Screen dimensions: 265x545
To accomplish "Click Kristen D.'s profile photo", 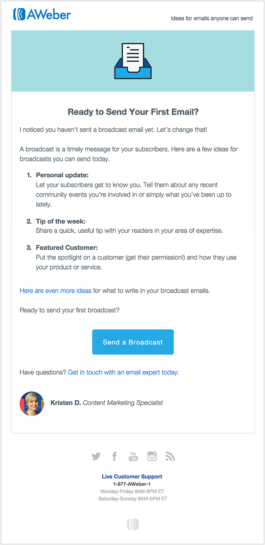I will [32, 403].
